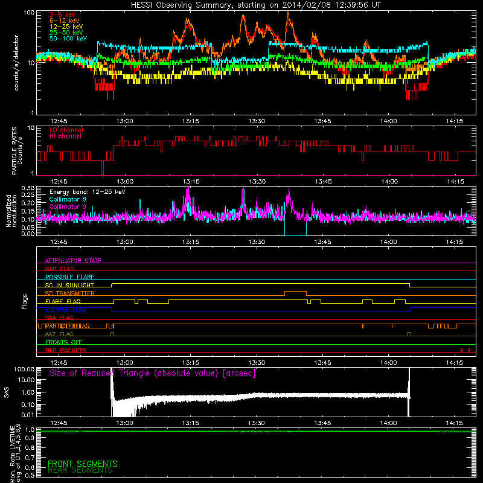Screen dimensions: 483x483
Task: Click the Normalized modulation axis label
Action: click(11, 211)
